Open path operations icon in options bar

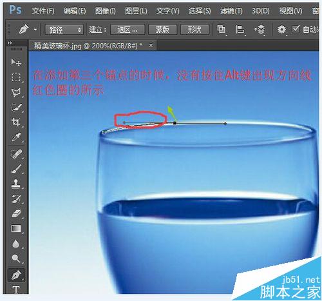coord(222,30)
